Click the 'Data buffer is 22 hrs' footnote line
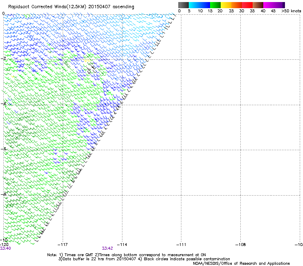 (144, 259)
